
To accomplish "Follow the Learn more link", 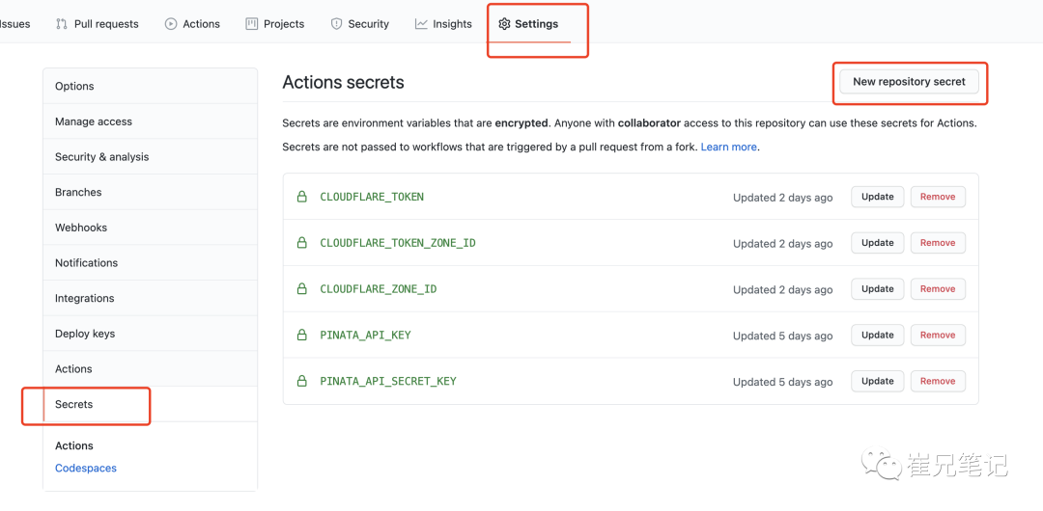I will click(x=728, y=147).
